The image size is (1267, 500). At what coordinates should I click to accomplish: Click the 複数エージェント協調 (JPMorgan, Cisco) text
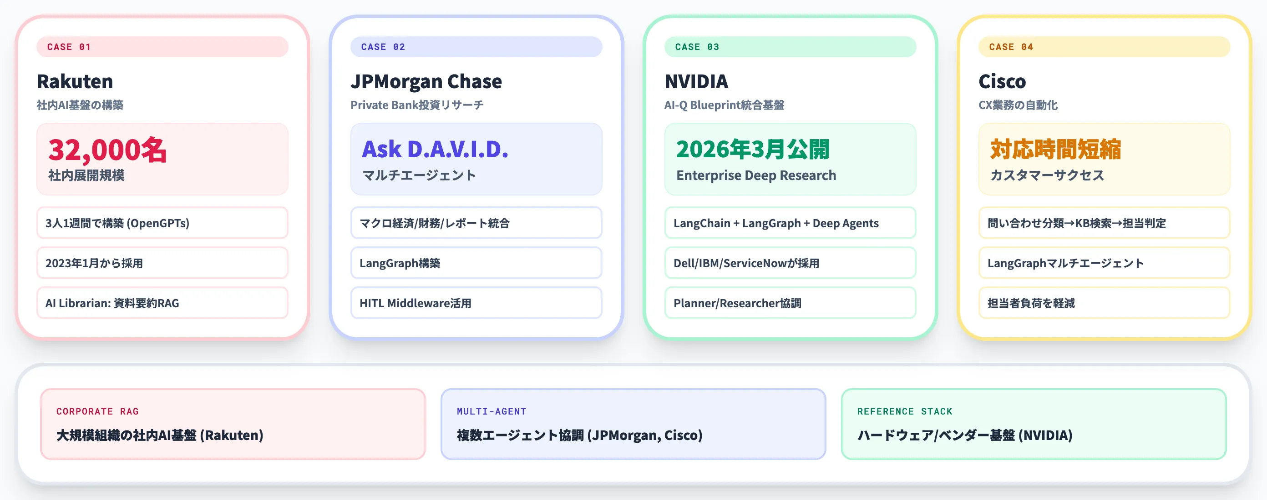pos(579,435)
